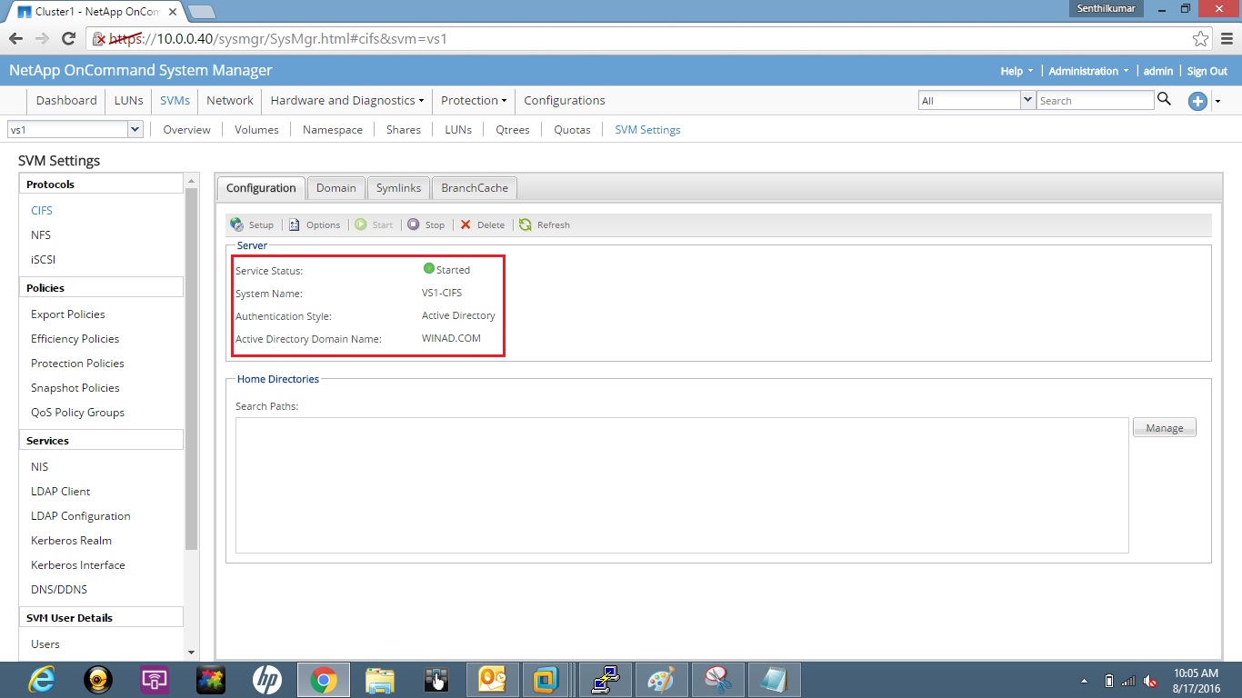Click the blue plus icon near search
The width and height of the screenshot is (1242, 698).
point(1197,102)
